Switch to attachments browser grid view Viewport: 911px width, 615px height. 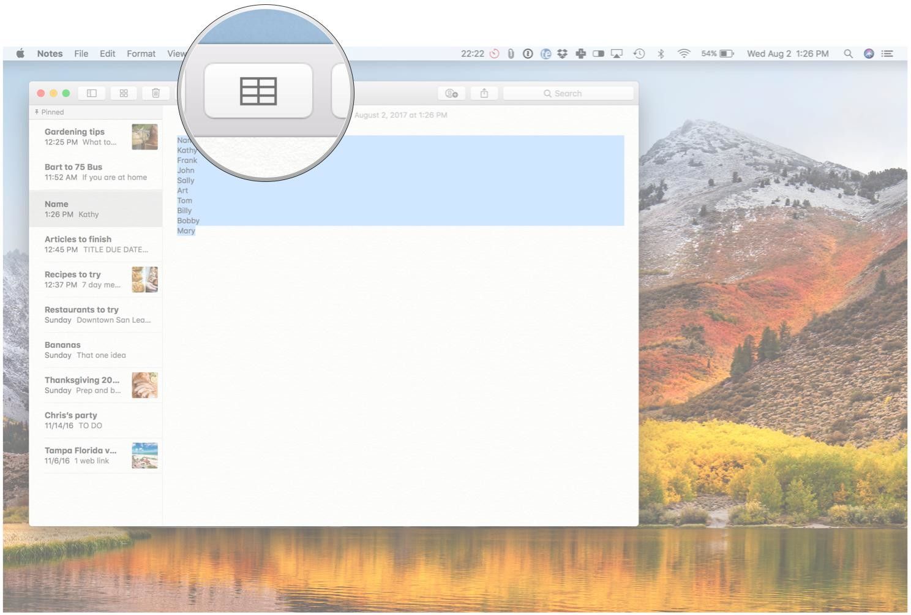124,93
